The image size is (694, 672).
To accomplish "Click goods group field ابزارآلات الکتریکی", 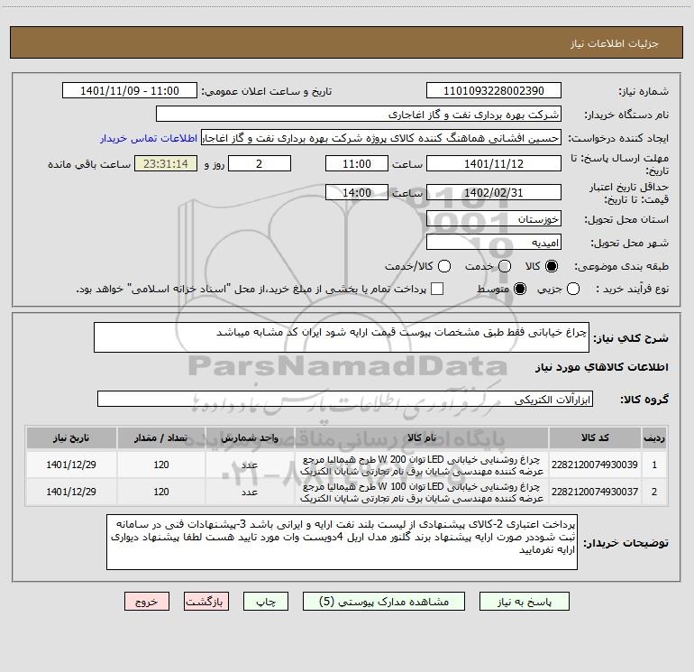I will pos(345,399).
